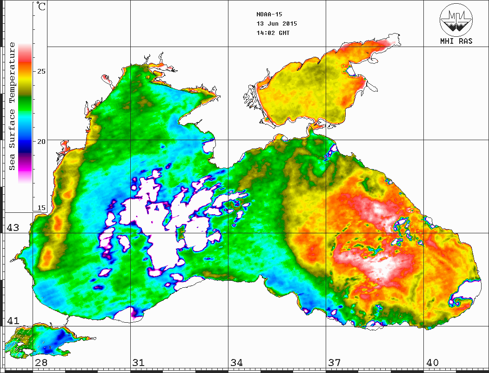The width and height of the screenshot is (489, 373).
Task: Click the 'Sea Surface Temperature' vertical label
Action: click(12, 106)
